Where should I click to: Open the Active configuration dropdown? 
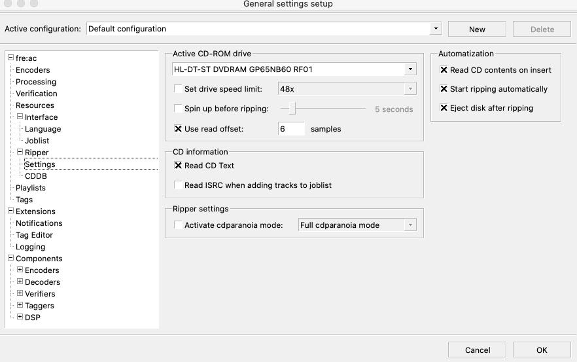436,29
